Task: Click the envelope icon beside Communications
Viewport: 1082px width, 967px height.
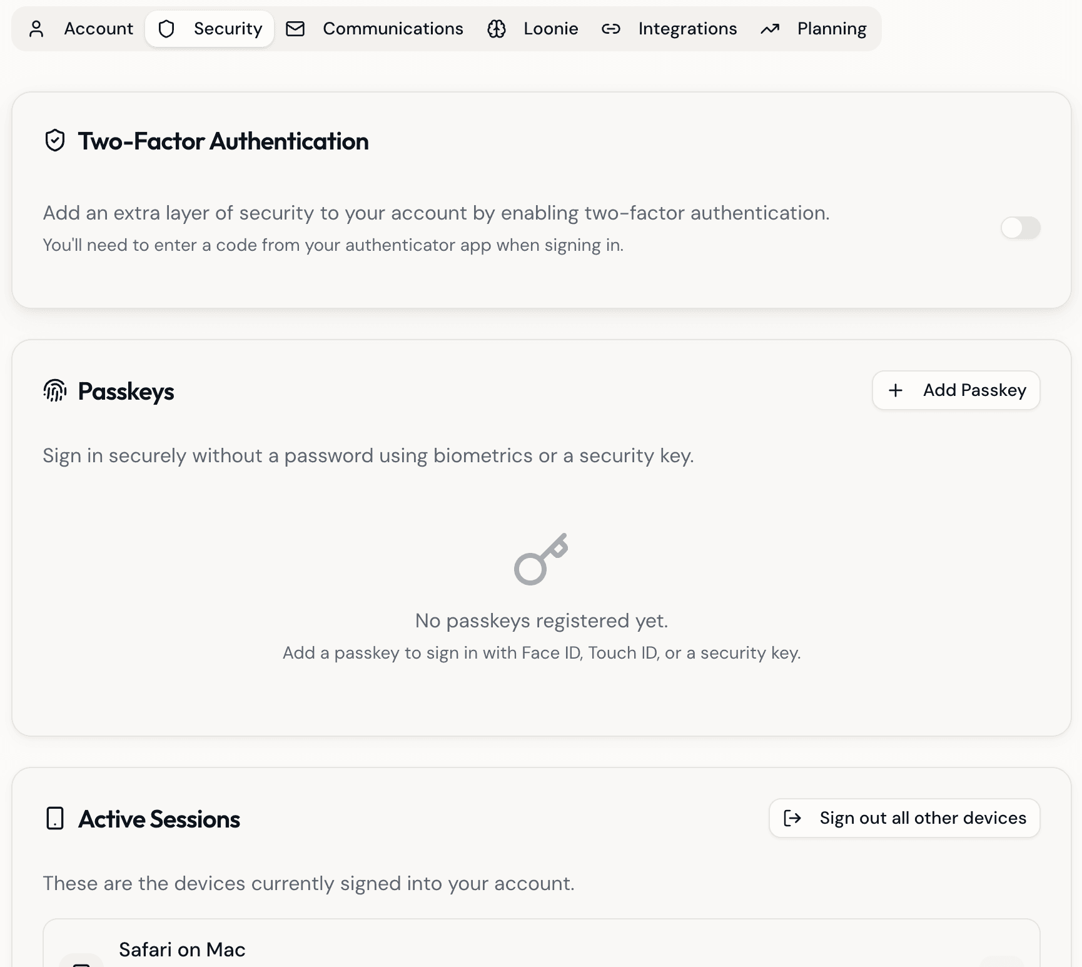Action: [x=295, y=28]
